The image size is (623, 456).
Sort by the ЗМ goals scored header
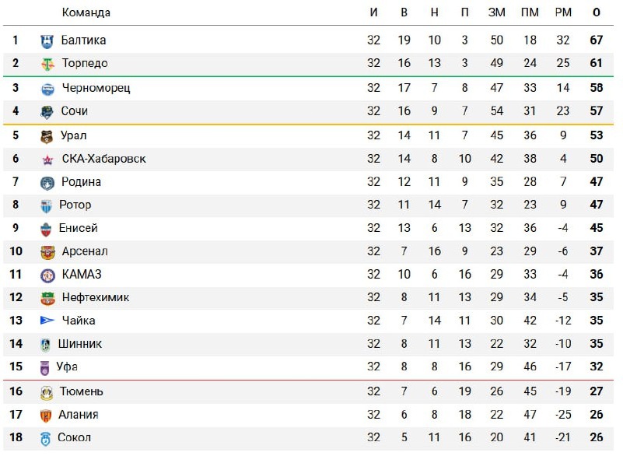tap(497, 12)
